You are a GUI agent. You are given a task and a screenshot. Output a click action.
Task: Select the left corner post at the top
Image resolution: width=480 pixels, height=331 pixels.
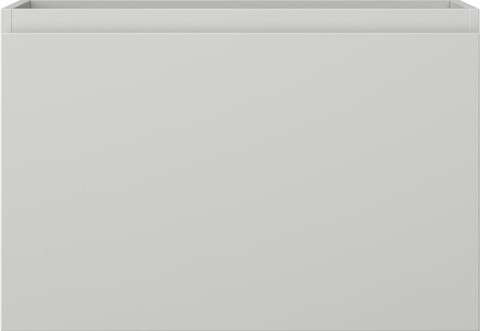(x=6, y=20)
